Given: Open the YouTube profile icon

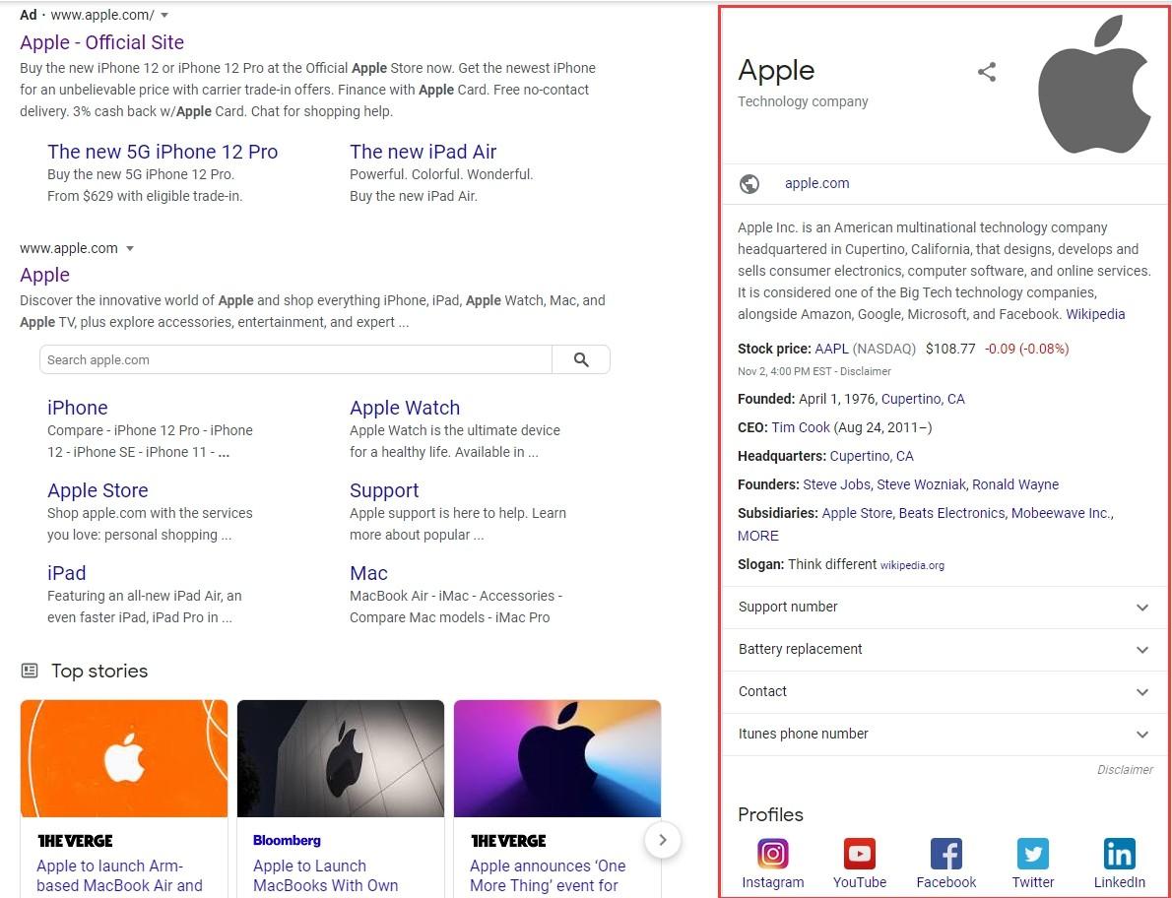Looking at the screenshot, I should pyautogui.click(x=860, y=853).
